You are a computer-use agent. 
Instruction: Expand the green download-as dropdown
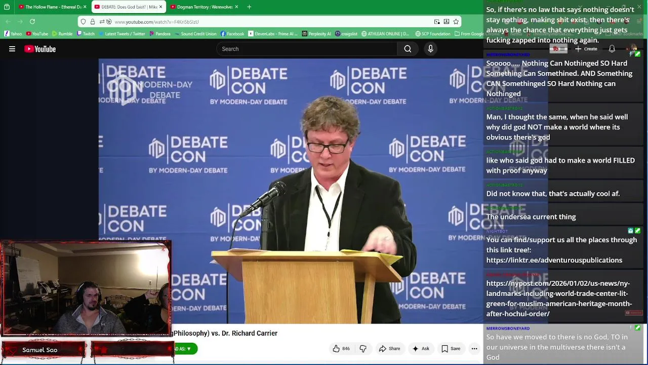point(185,349)
